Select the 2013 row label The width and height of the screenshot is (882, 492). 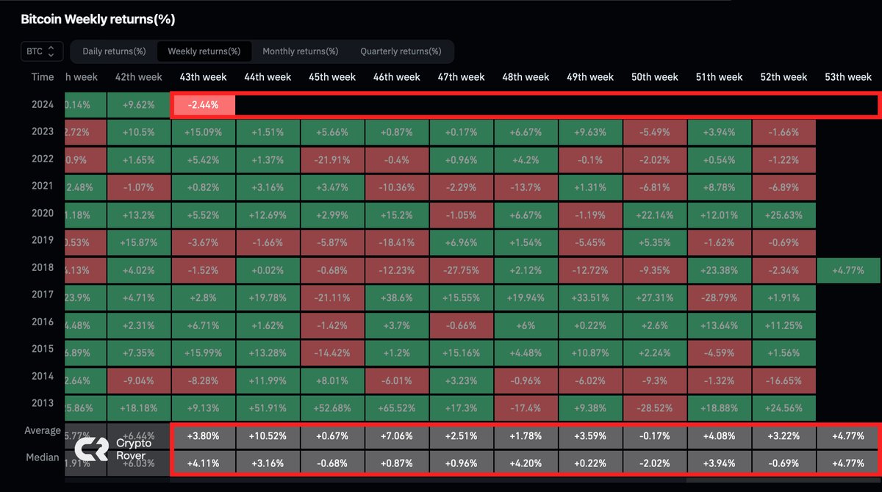[43, 403]
